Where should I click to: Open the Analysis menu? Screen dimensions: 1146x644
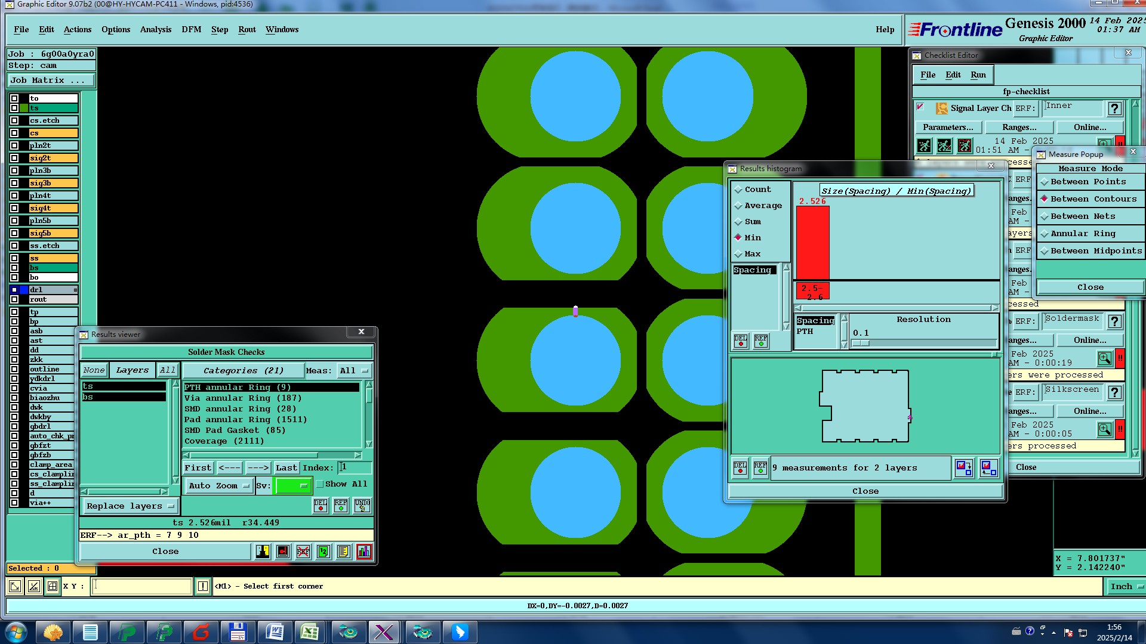155,29
